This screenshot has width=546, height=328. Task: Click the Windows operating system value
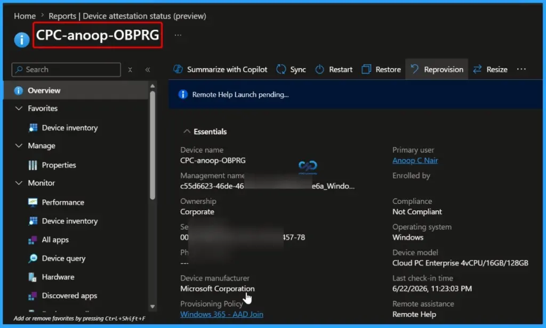click(408, 237)
